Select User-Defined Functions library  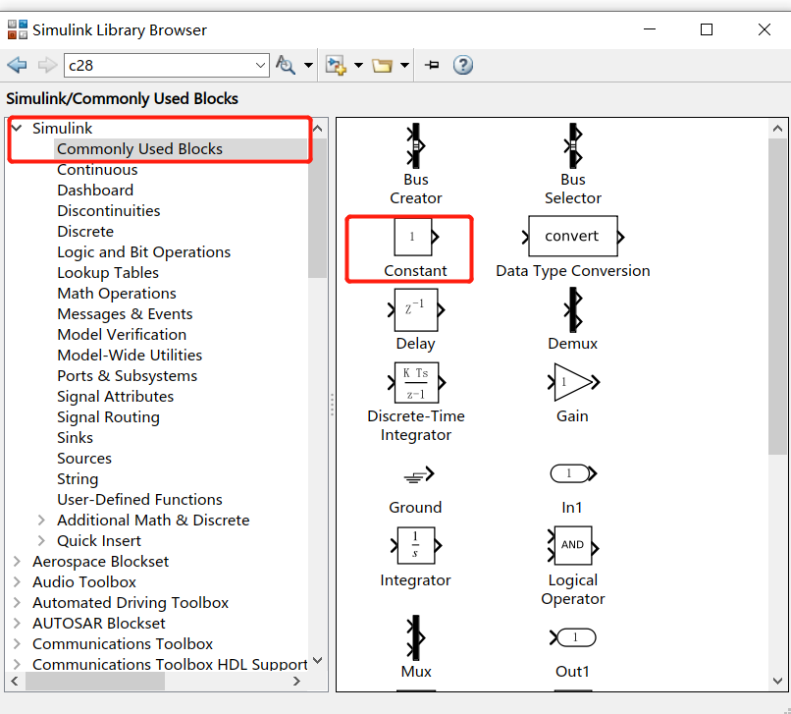139,499
